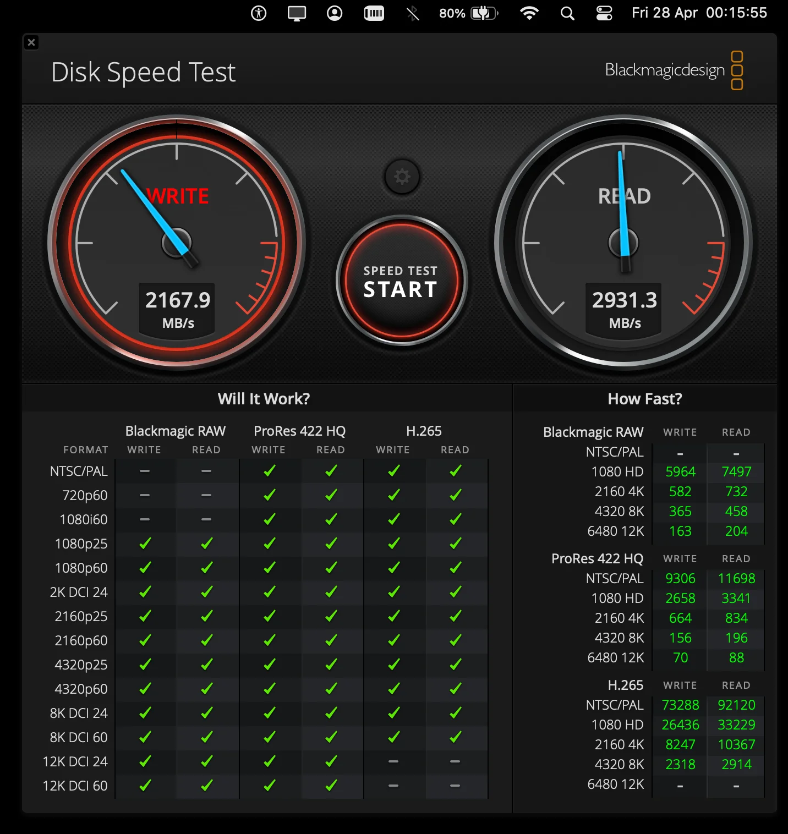Click Blackmagic RAW read checkmark for 8K DCI 60
Screen dimensions: 788x834
[x=206, y=737]
